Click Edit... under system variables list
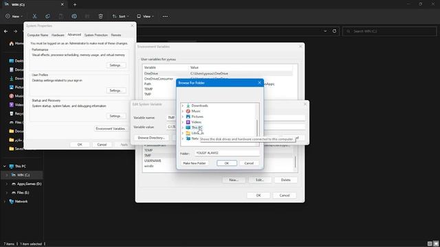 [260, 180]
